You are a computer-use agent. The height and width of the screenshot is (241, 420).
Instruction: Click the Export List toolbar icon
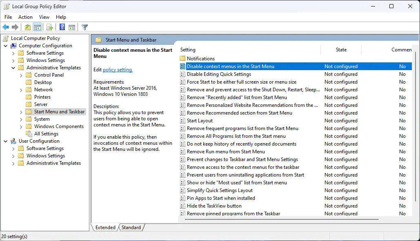tap(49, 27)
